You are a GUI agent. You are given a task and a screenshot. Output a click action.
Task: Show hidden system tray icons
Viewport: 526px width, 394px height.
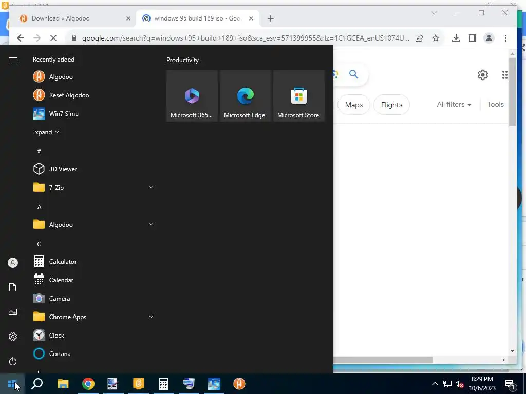pos(435,384)
